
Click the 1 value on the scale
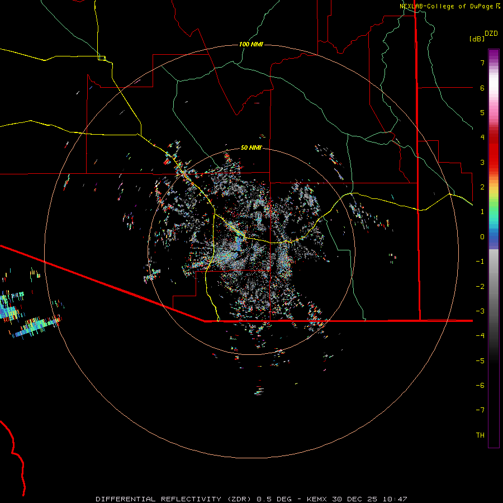(x=482, y=212)
